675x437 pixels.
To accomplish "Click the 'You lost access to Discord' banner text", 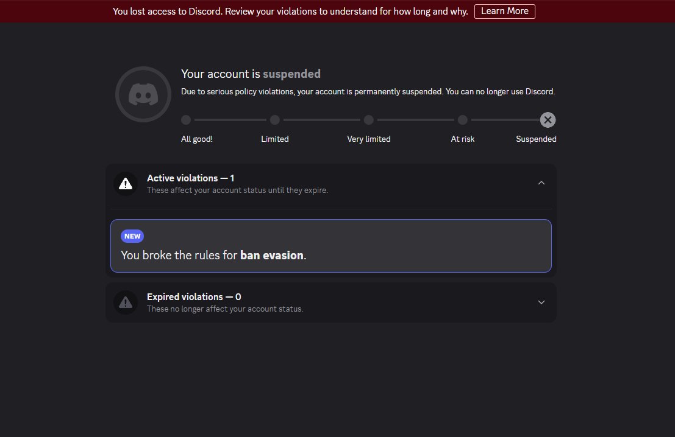I will [x=290, y=11].
